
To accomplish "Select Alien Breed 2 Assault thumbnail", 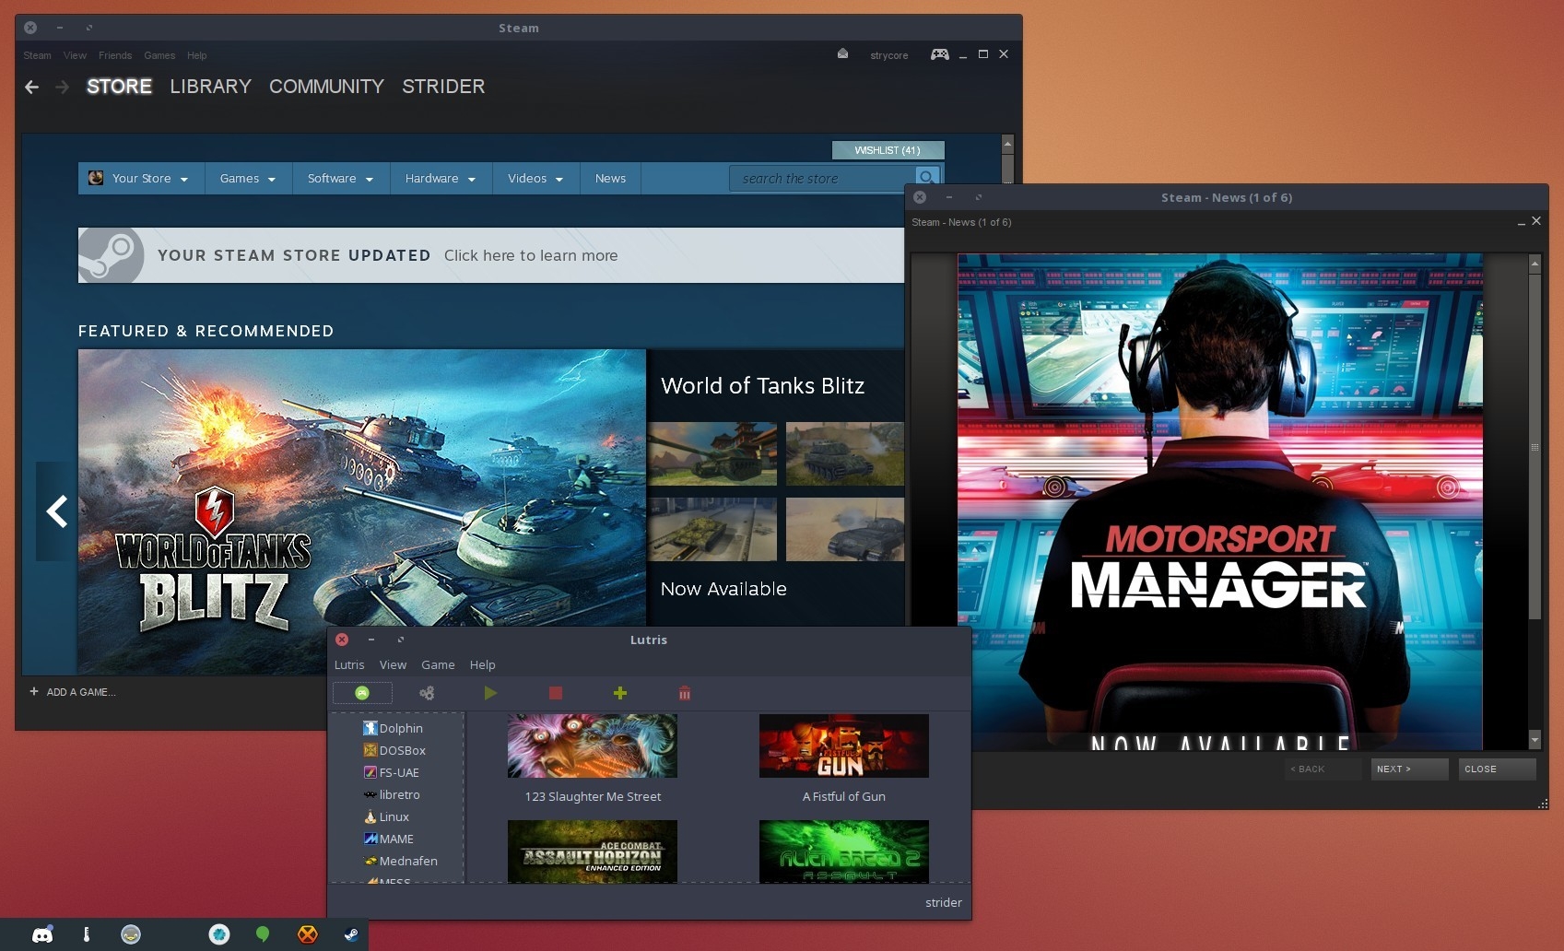I will [844, 851].
